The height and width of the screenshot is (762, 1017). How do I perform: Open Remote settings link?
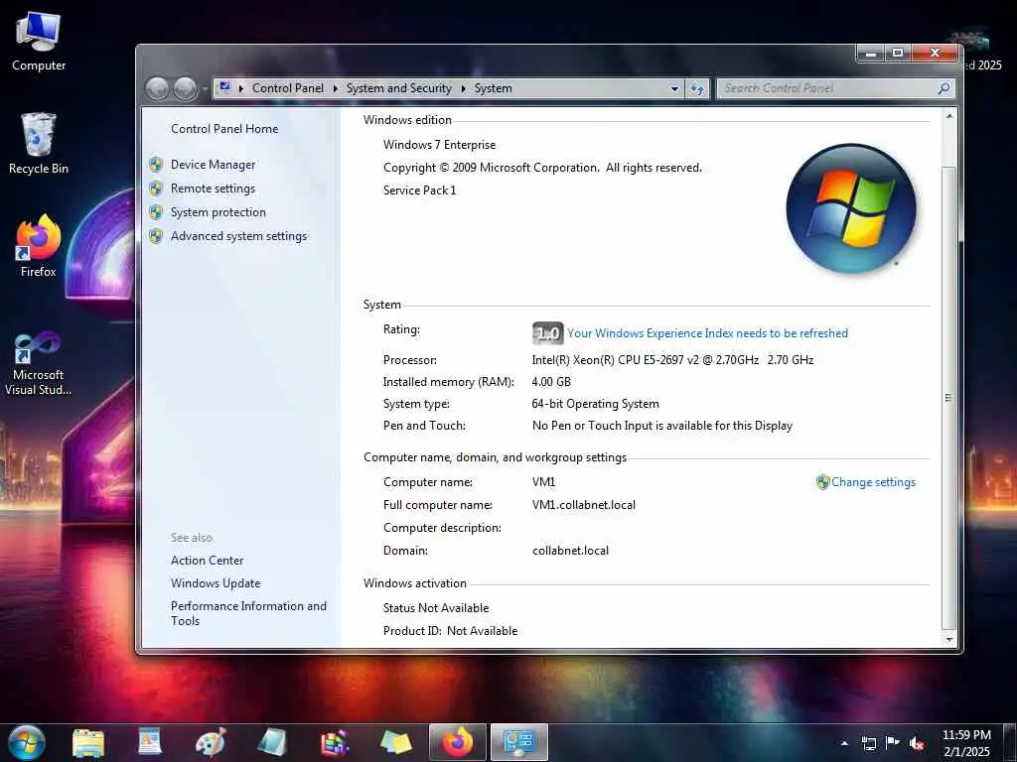pos(213,189)
